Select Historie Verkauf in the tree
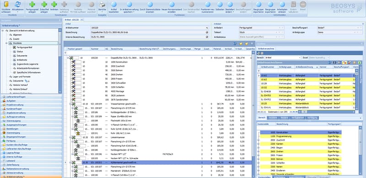366x178 pixels. pyautogui.click(x=20, y=85)
